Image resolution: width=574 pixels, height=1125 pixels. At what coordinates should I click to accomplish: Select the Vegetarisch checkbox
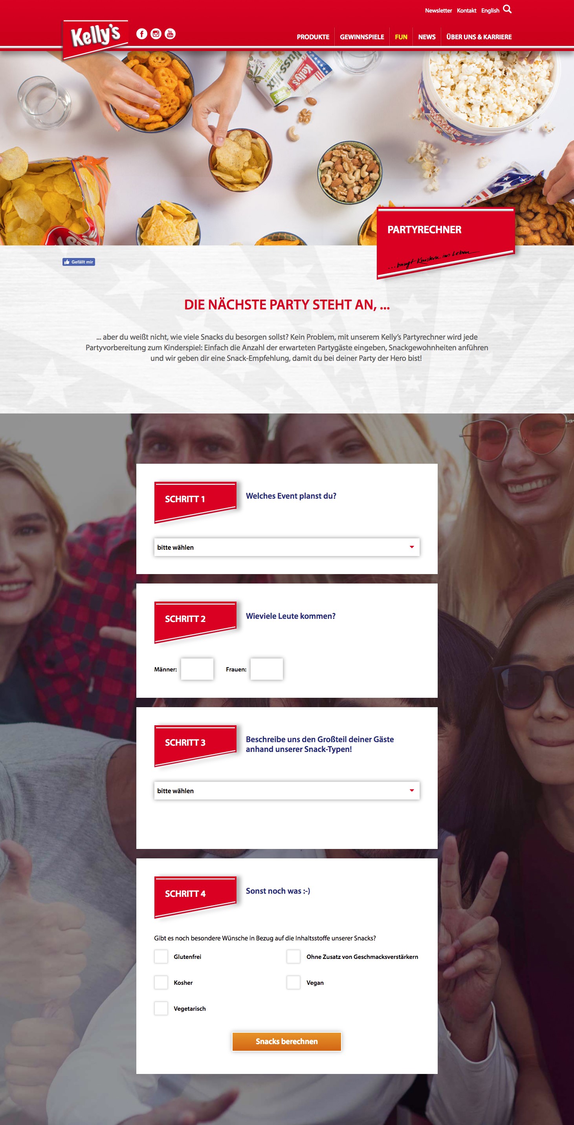click(x=161, y=1008)
